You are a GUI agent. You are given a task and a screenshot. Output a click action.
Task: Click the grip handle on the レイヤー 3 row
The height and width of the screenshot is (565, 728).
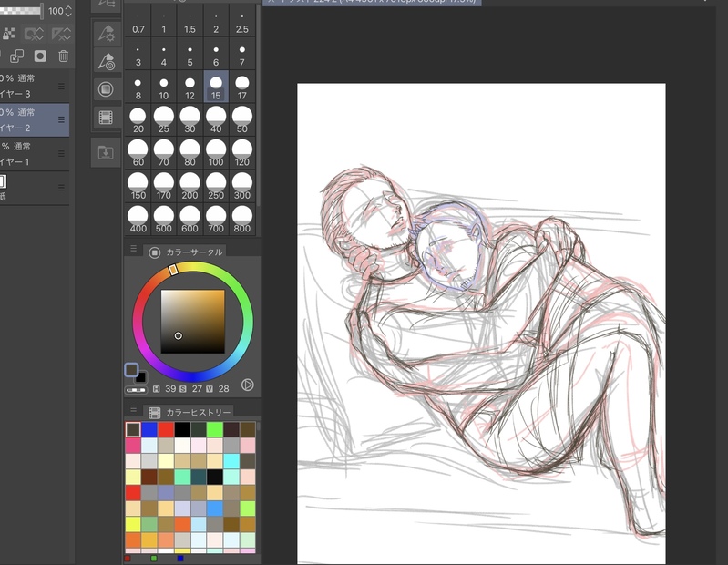pyautogui.click(x=61, y=87)
